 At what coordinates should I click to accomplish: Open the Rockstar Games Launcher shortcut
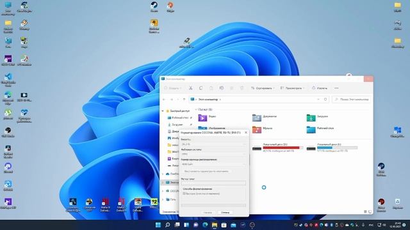(154, 26)
